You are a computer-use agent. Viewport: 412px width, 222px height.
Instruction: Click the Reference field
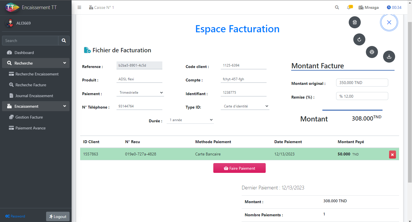(139, 65)
